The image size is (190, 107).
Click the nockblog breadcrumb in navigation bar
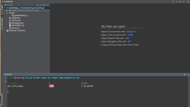click(7, 1)
